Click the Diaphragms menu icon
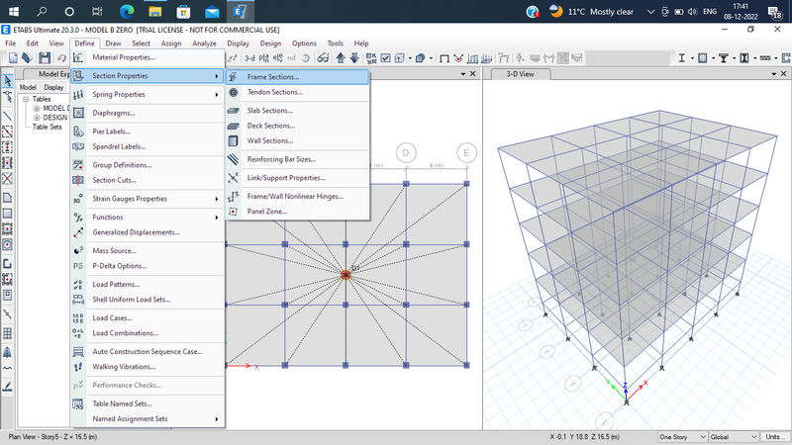 point(78,113)
